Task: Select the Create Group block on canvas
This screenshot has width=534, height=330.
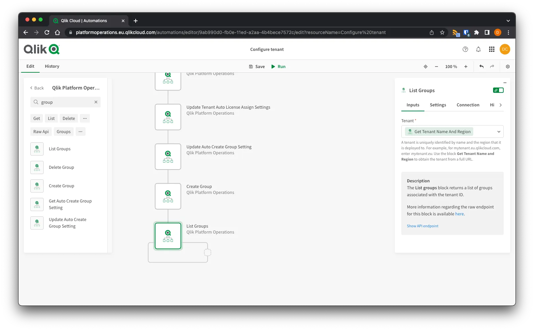Action: [x=168, y=196]
